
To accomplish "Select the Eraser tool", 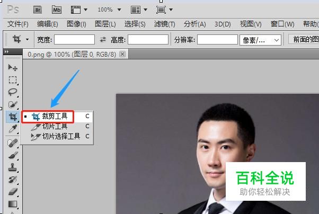I will (13, 192).
